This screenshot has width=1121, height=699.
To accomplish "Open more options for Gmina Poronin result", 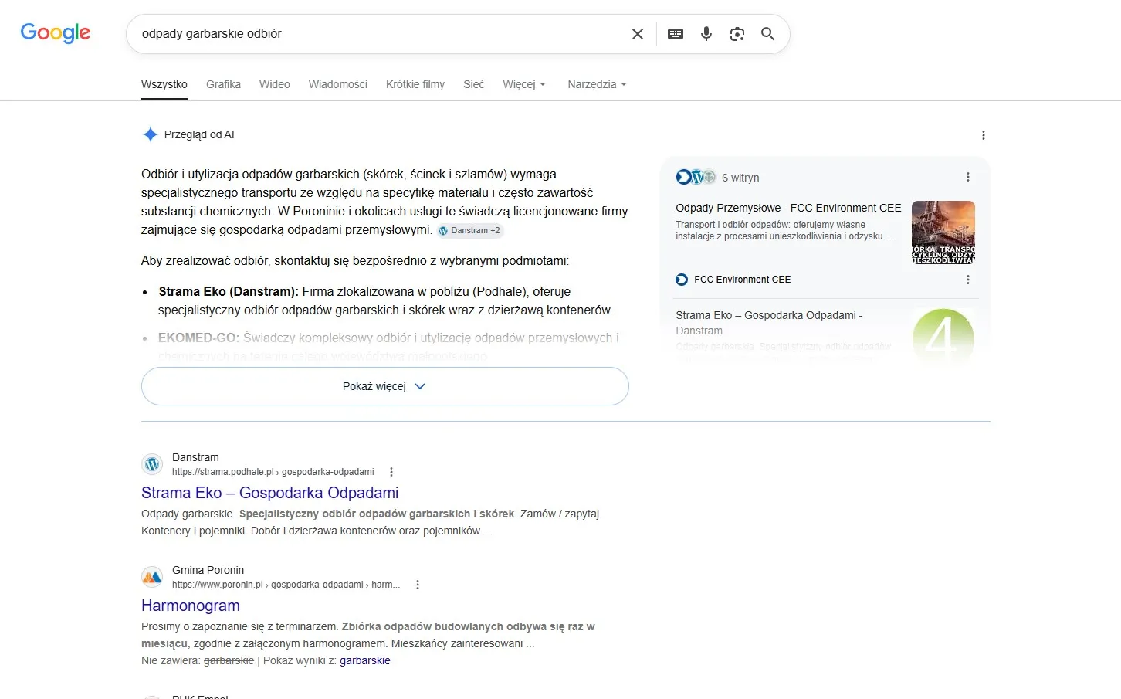I will click(x=418, y=585).
